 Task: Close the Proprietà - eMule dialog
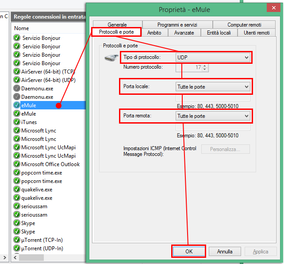pyautogui.click(x=274, y=8)
